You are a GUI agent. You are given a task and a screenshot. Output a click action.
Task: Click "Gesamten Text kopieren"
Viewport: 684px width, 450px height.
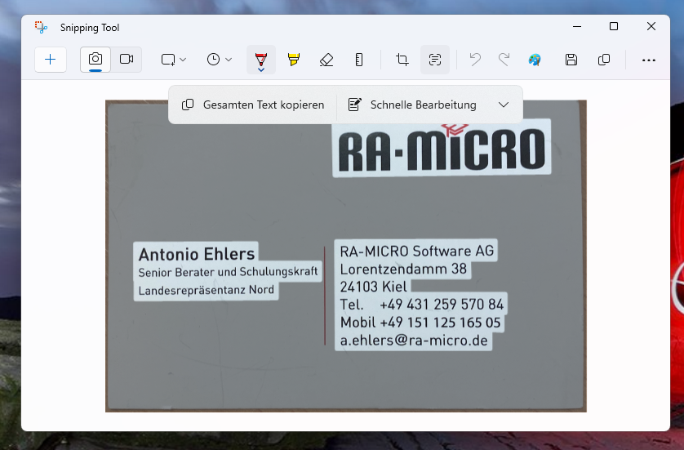pos(253,105)
